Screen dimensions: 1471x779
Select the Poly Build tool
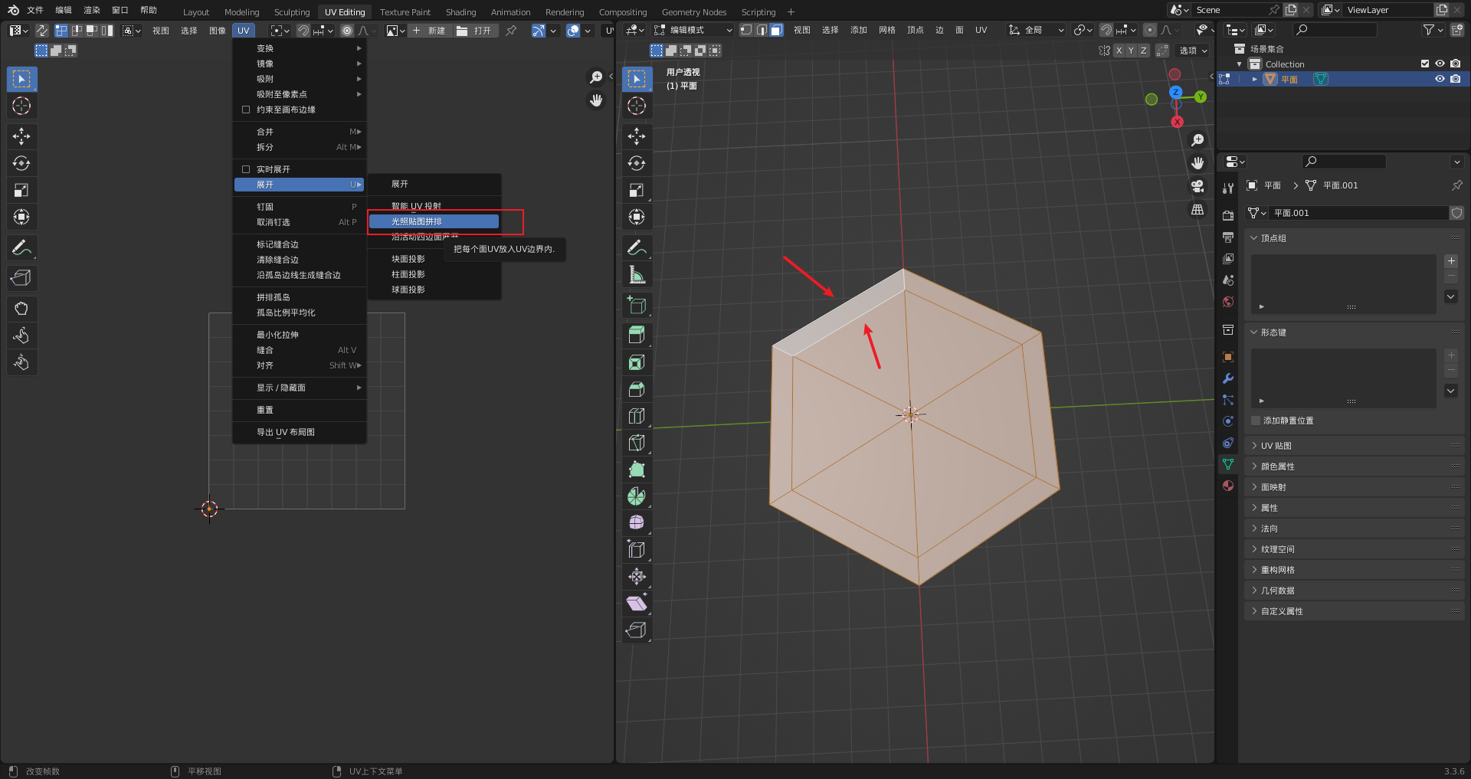(636, 470)
